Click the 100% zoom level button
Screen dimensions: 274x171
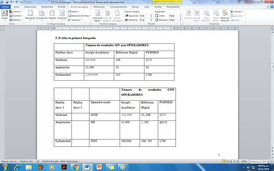[x=244, y=161]
